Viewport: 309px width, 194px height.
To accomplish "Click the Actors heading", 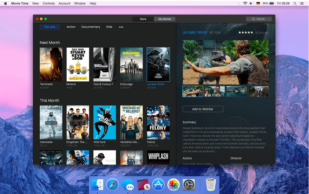I will click(x=187, y=158).
